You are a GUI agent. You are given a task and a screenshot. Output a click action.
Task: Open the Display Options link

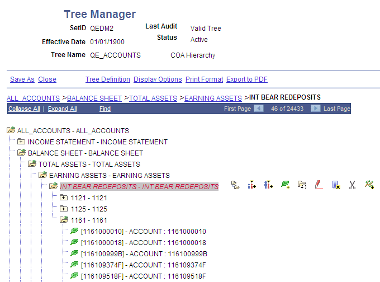click(158, 79)
